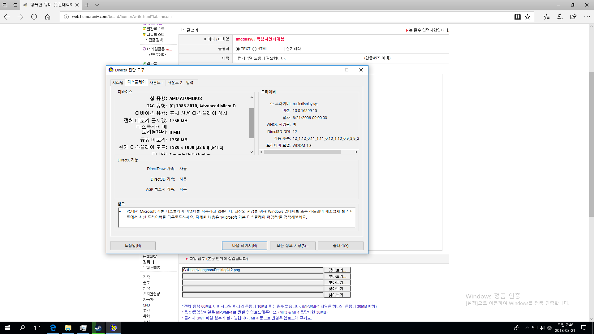Show hidden system tray icons
The image size is (594, 334).
(527, 328)
